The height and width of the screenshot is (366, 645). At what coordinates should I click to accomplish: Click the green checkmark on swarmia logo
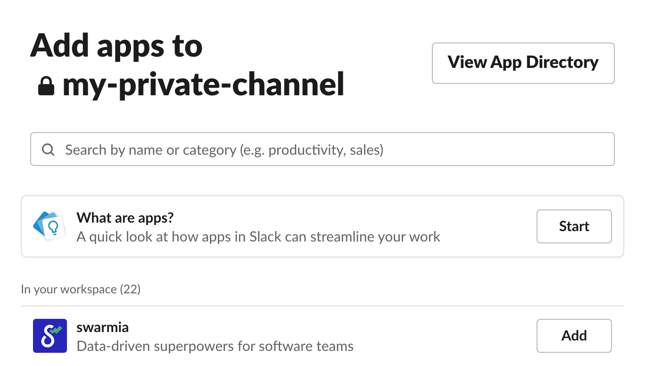click(56, 330)
